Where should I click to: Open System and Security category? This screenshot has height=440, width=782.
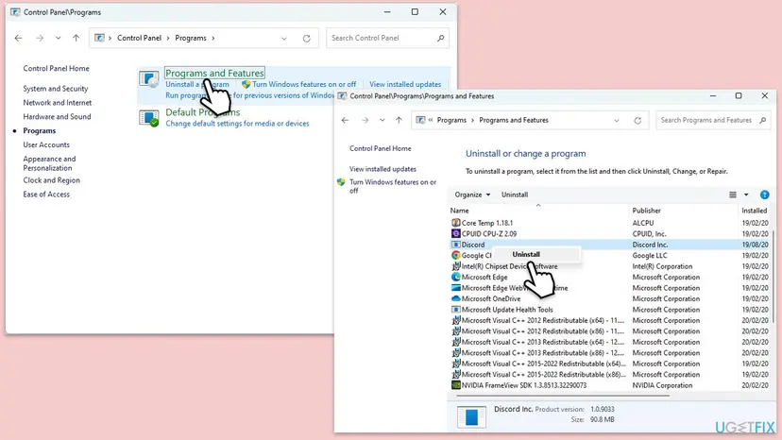click(x=56, y=89)
